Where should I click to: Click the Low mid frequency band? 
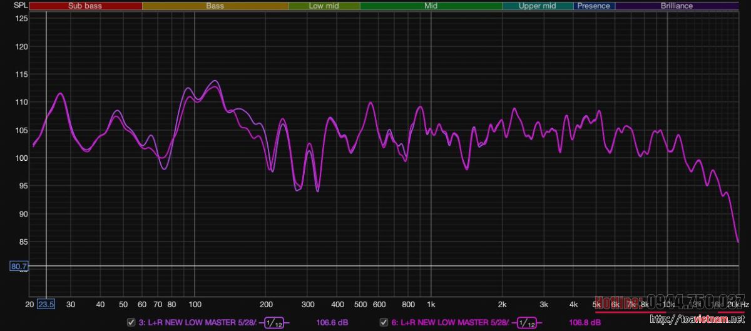pyautogui.click(x=324, y=6)
